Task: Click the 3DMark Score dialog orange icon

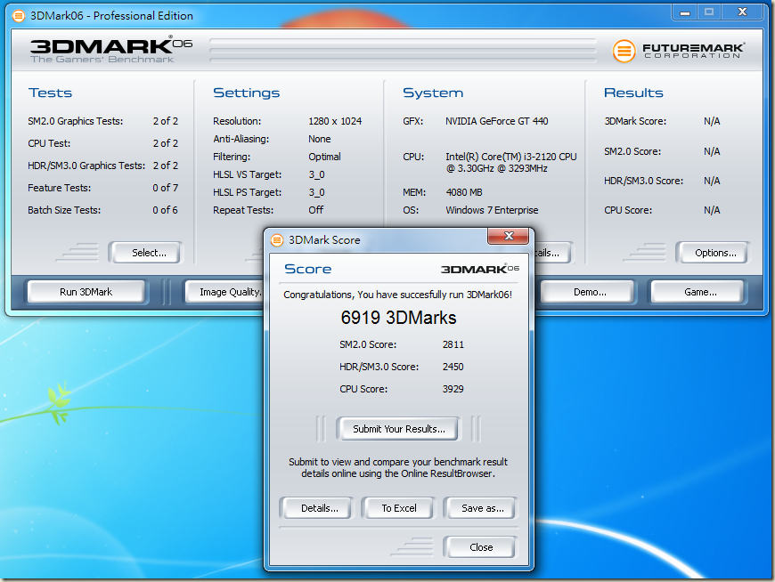Action: coord(277,240)
